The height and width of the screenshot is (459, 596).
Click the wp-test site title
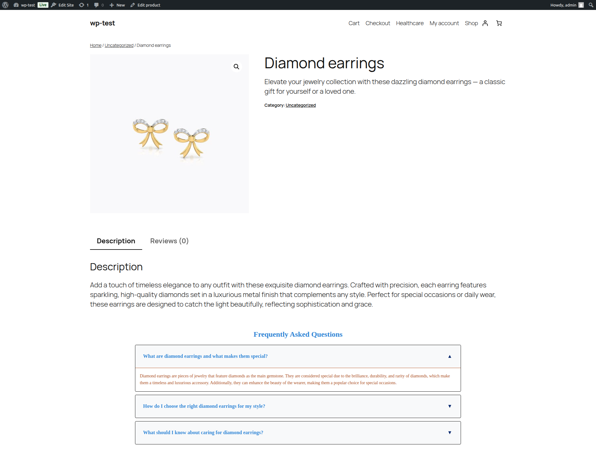coord(102,23)
